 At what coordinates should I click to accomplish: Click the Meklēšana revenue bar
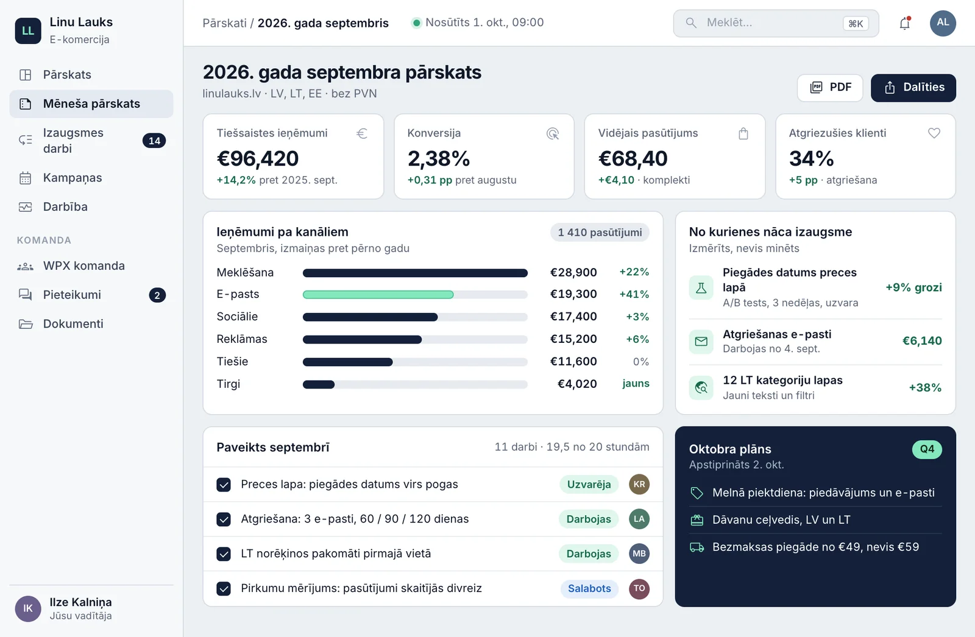415,273
